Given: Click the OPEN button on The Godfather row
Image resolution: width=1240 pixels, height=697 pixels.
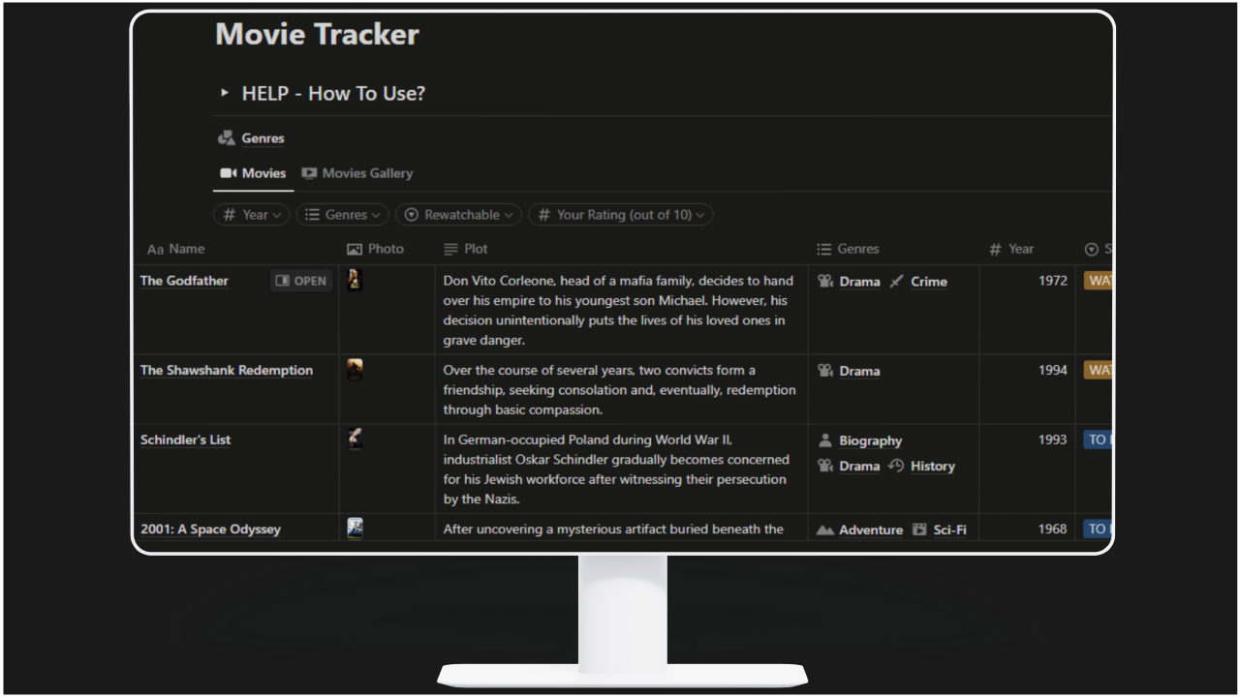Looking at the screenshot, I should [300, 281].
